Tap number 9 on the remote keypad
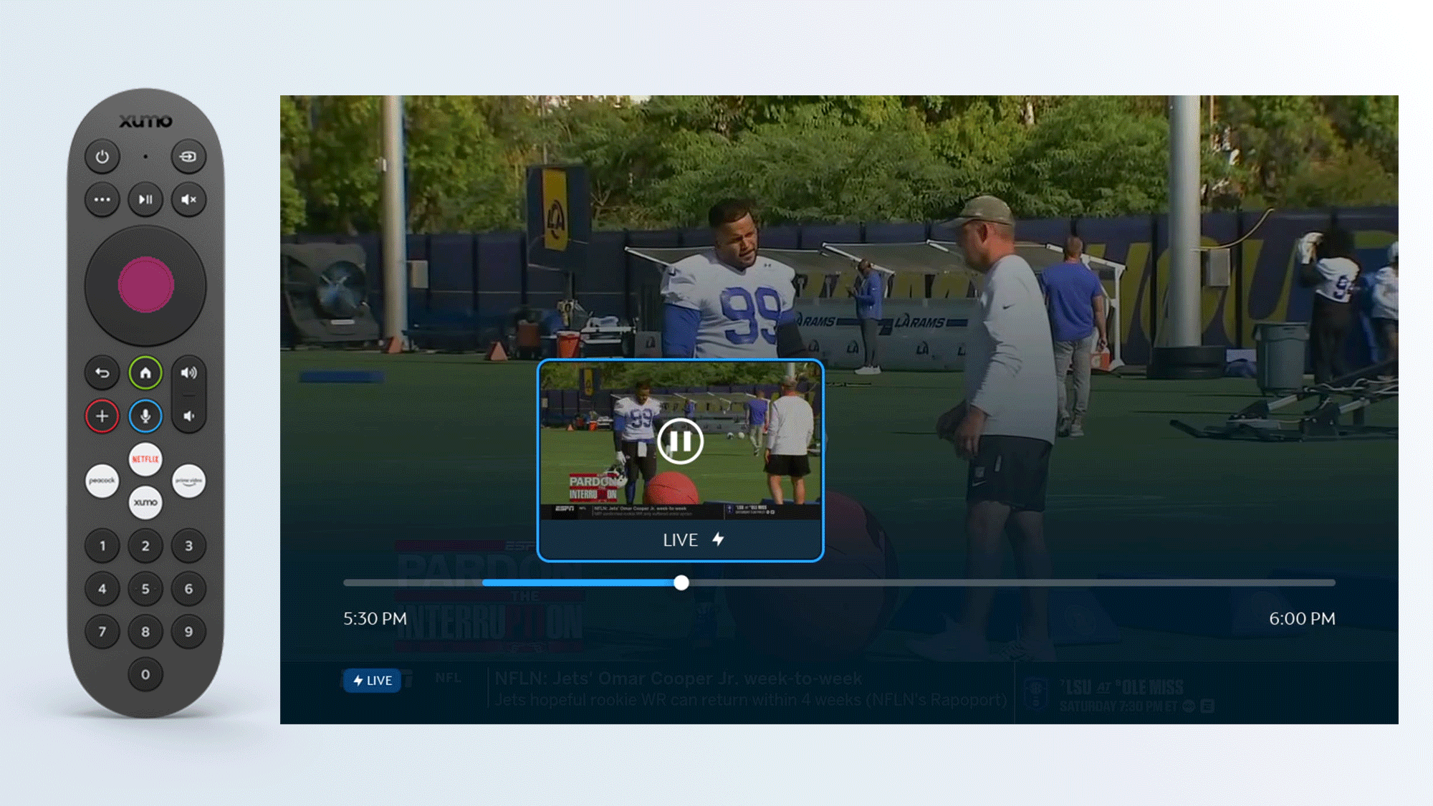The width and height of the screenshot is (1433, 806). (x=188, y=632)
